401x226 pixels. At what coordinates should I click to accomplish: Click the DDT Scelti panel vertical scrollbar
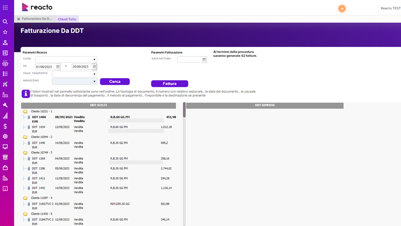(184, 111)
